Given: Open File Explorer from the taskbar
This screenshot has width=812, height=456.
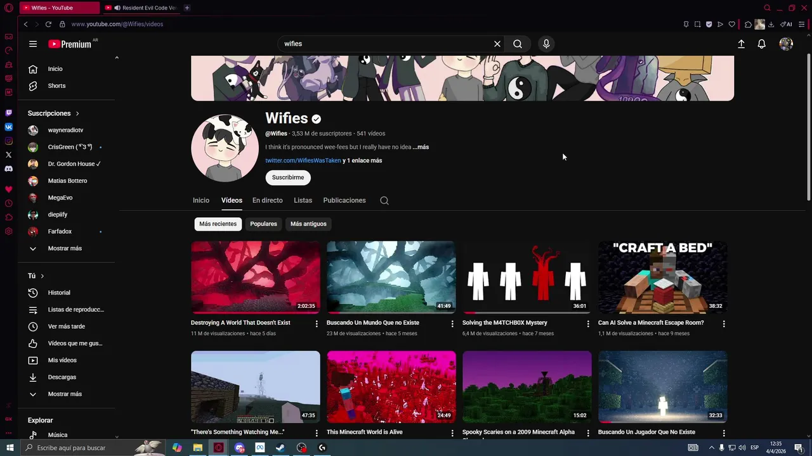Looking at the screenshot, I should click(x=198, y=448).
